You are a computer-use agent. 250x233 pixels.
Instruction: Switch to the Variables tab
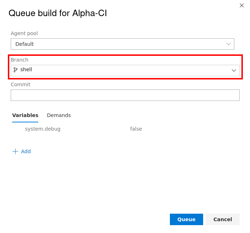25,115
